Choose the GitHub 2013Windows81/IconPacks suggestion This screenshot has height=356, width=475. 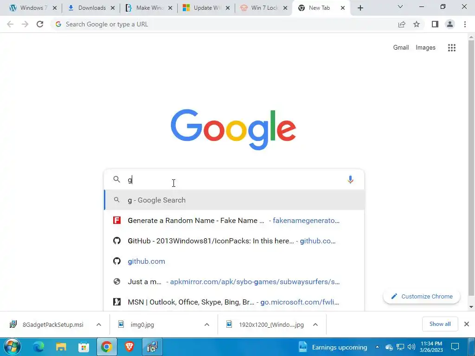(x=234, y=241)
